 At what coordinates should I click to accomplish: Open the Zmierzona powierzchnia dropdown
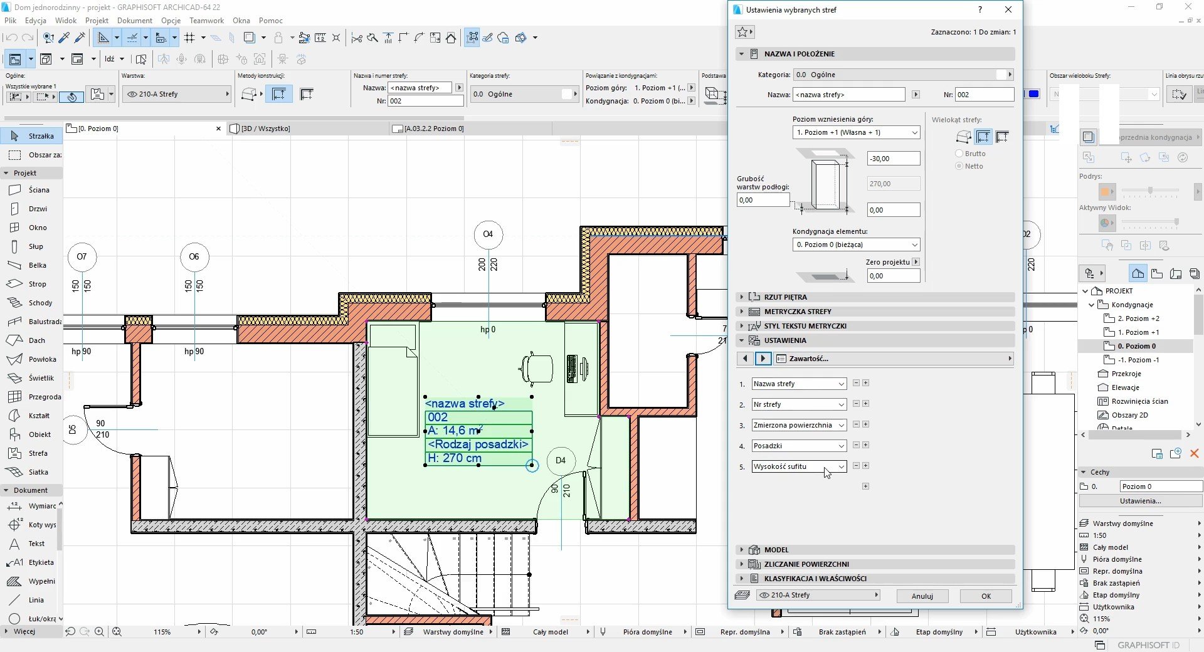click(x=799, y=425)
